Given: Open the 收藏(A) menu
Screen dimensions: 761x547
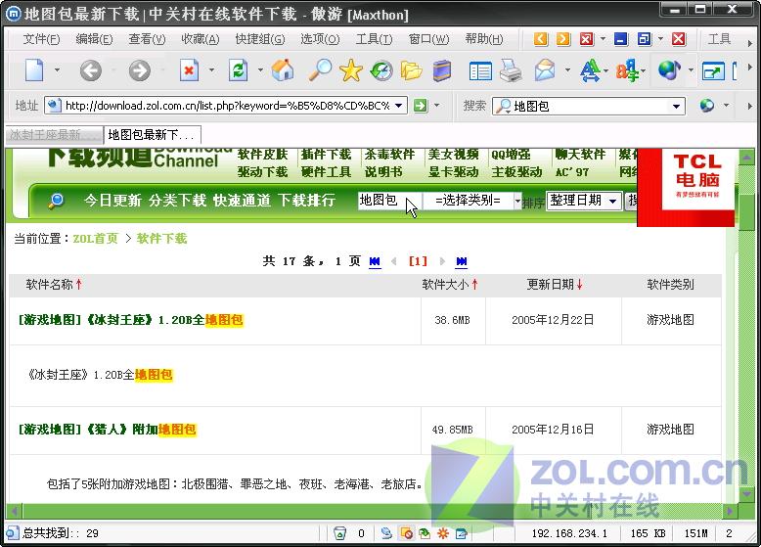Looking at the screenshot, I should click(201, 39).
